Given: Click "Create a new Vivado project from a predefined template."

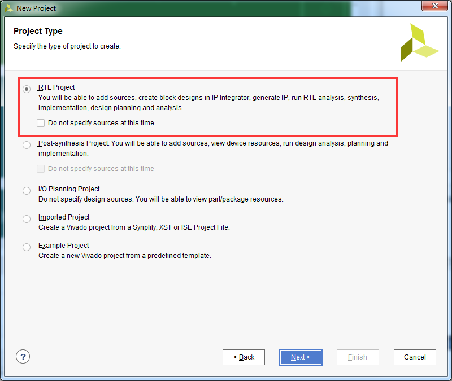Looking at the screenshot, I should (125, 256).
